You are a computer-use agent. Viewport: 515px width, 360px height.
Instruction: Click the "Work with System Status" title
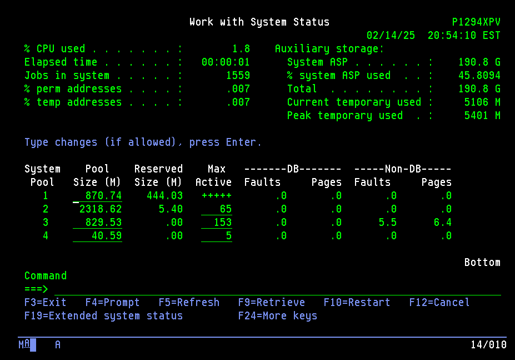[x=259, y=22]
